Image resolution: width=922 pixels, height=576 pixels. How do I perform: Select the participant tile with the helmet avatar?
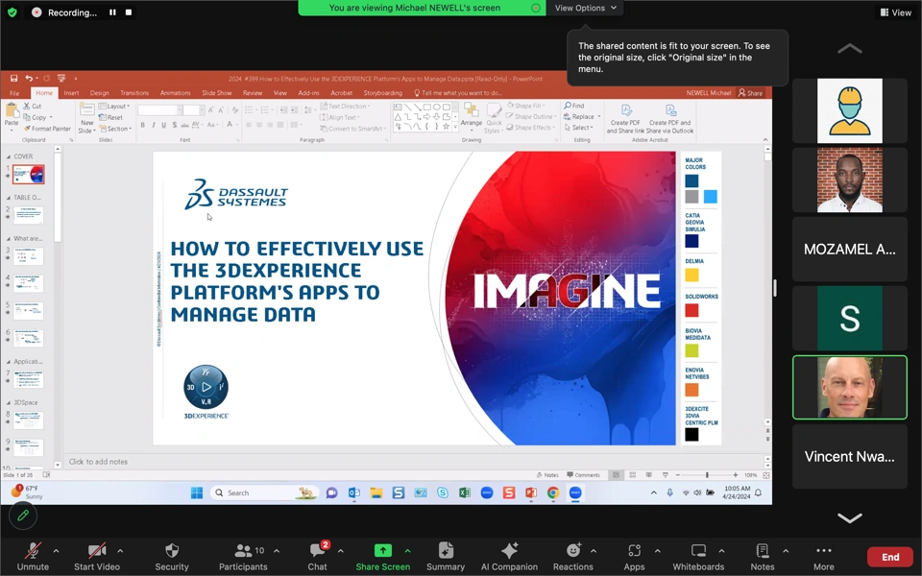point(849,110)
